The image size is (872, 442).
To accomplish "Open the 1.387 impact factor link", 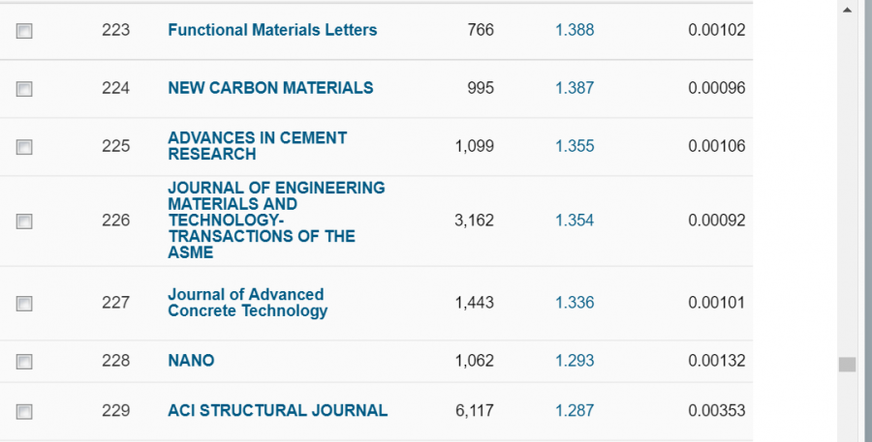I will click(575, 88).
